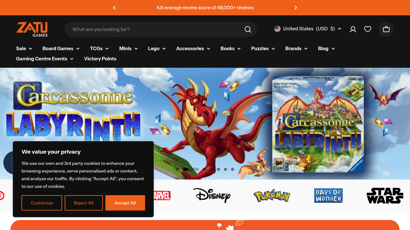The width and height of the screenshot is (410, 230).
Task: Expand the Brands menu
Action: [297, 49]
